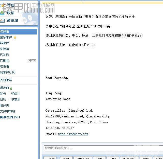163x159 pixels.
Task: Open 其他邮箱 other mailboxes
Action: (6, 80)
